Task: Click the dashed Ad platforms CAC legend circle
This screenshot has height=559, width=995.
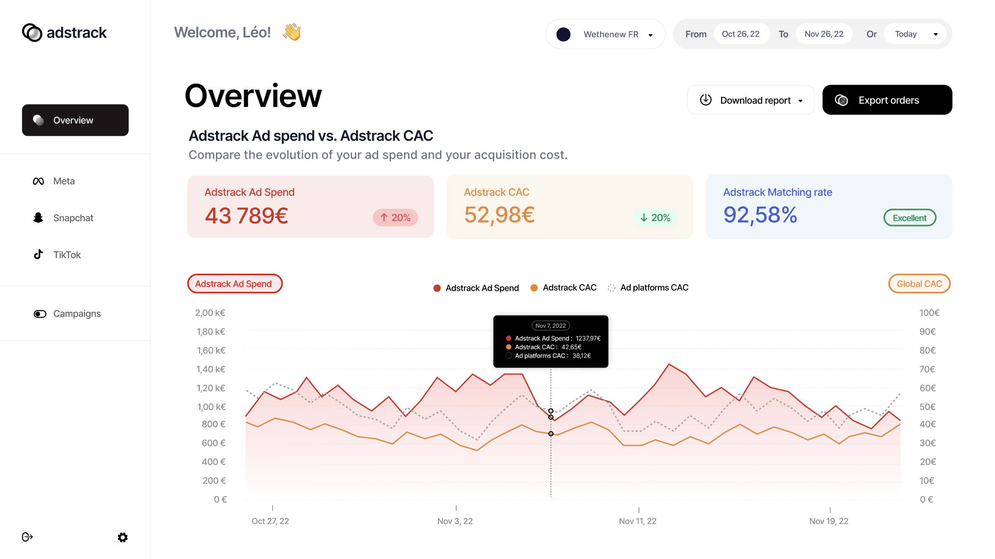Action: click(x=612, y=288)
